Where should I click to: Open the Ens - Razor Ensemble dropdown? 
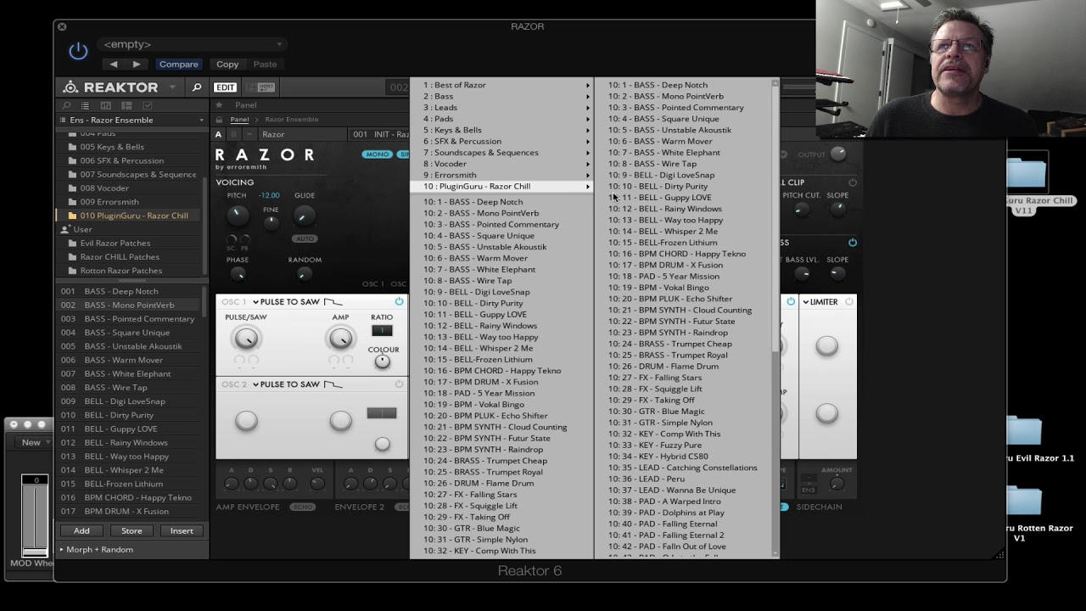[132, 120]
